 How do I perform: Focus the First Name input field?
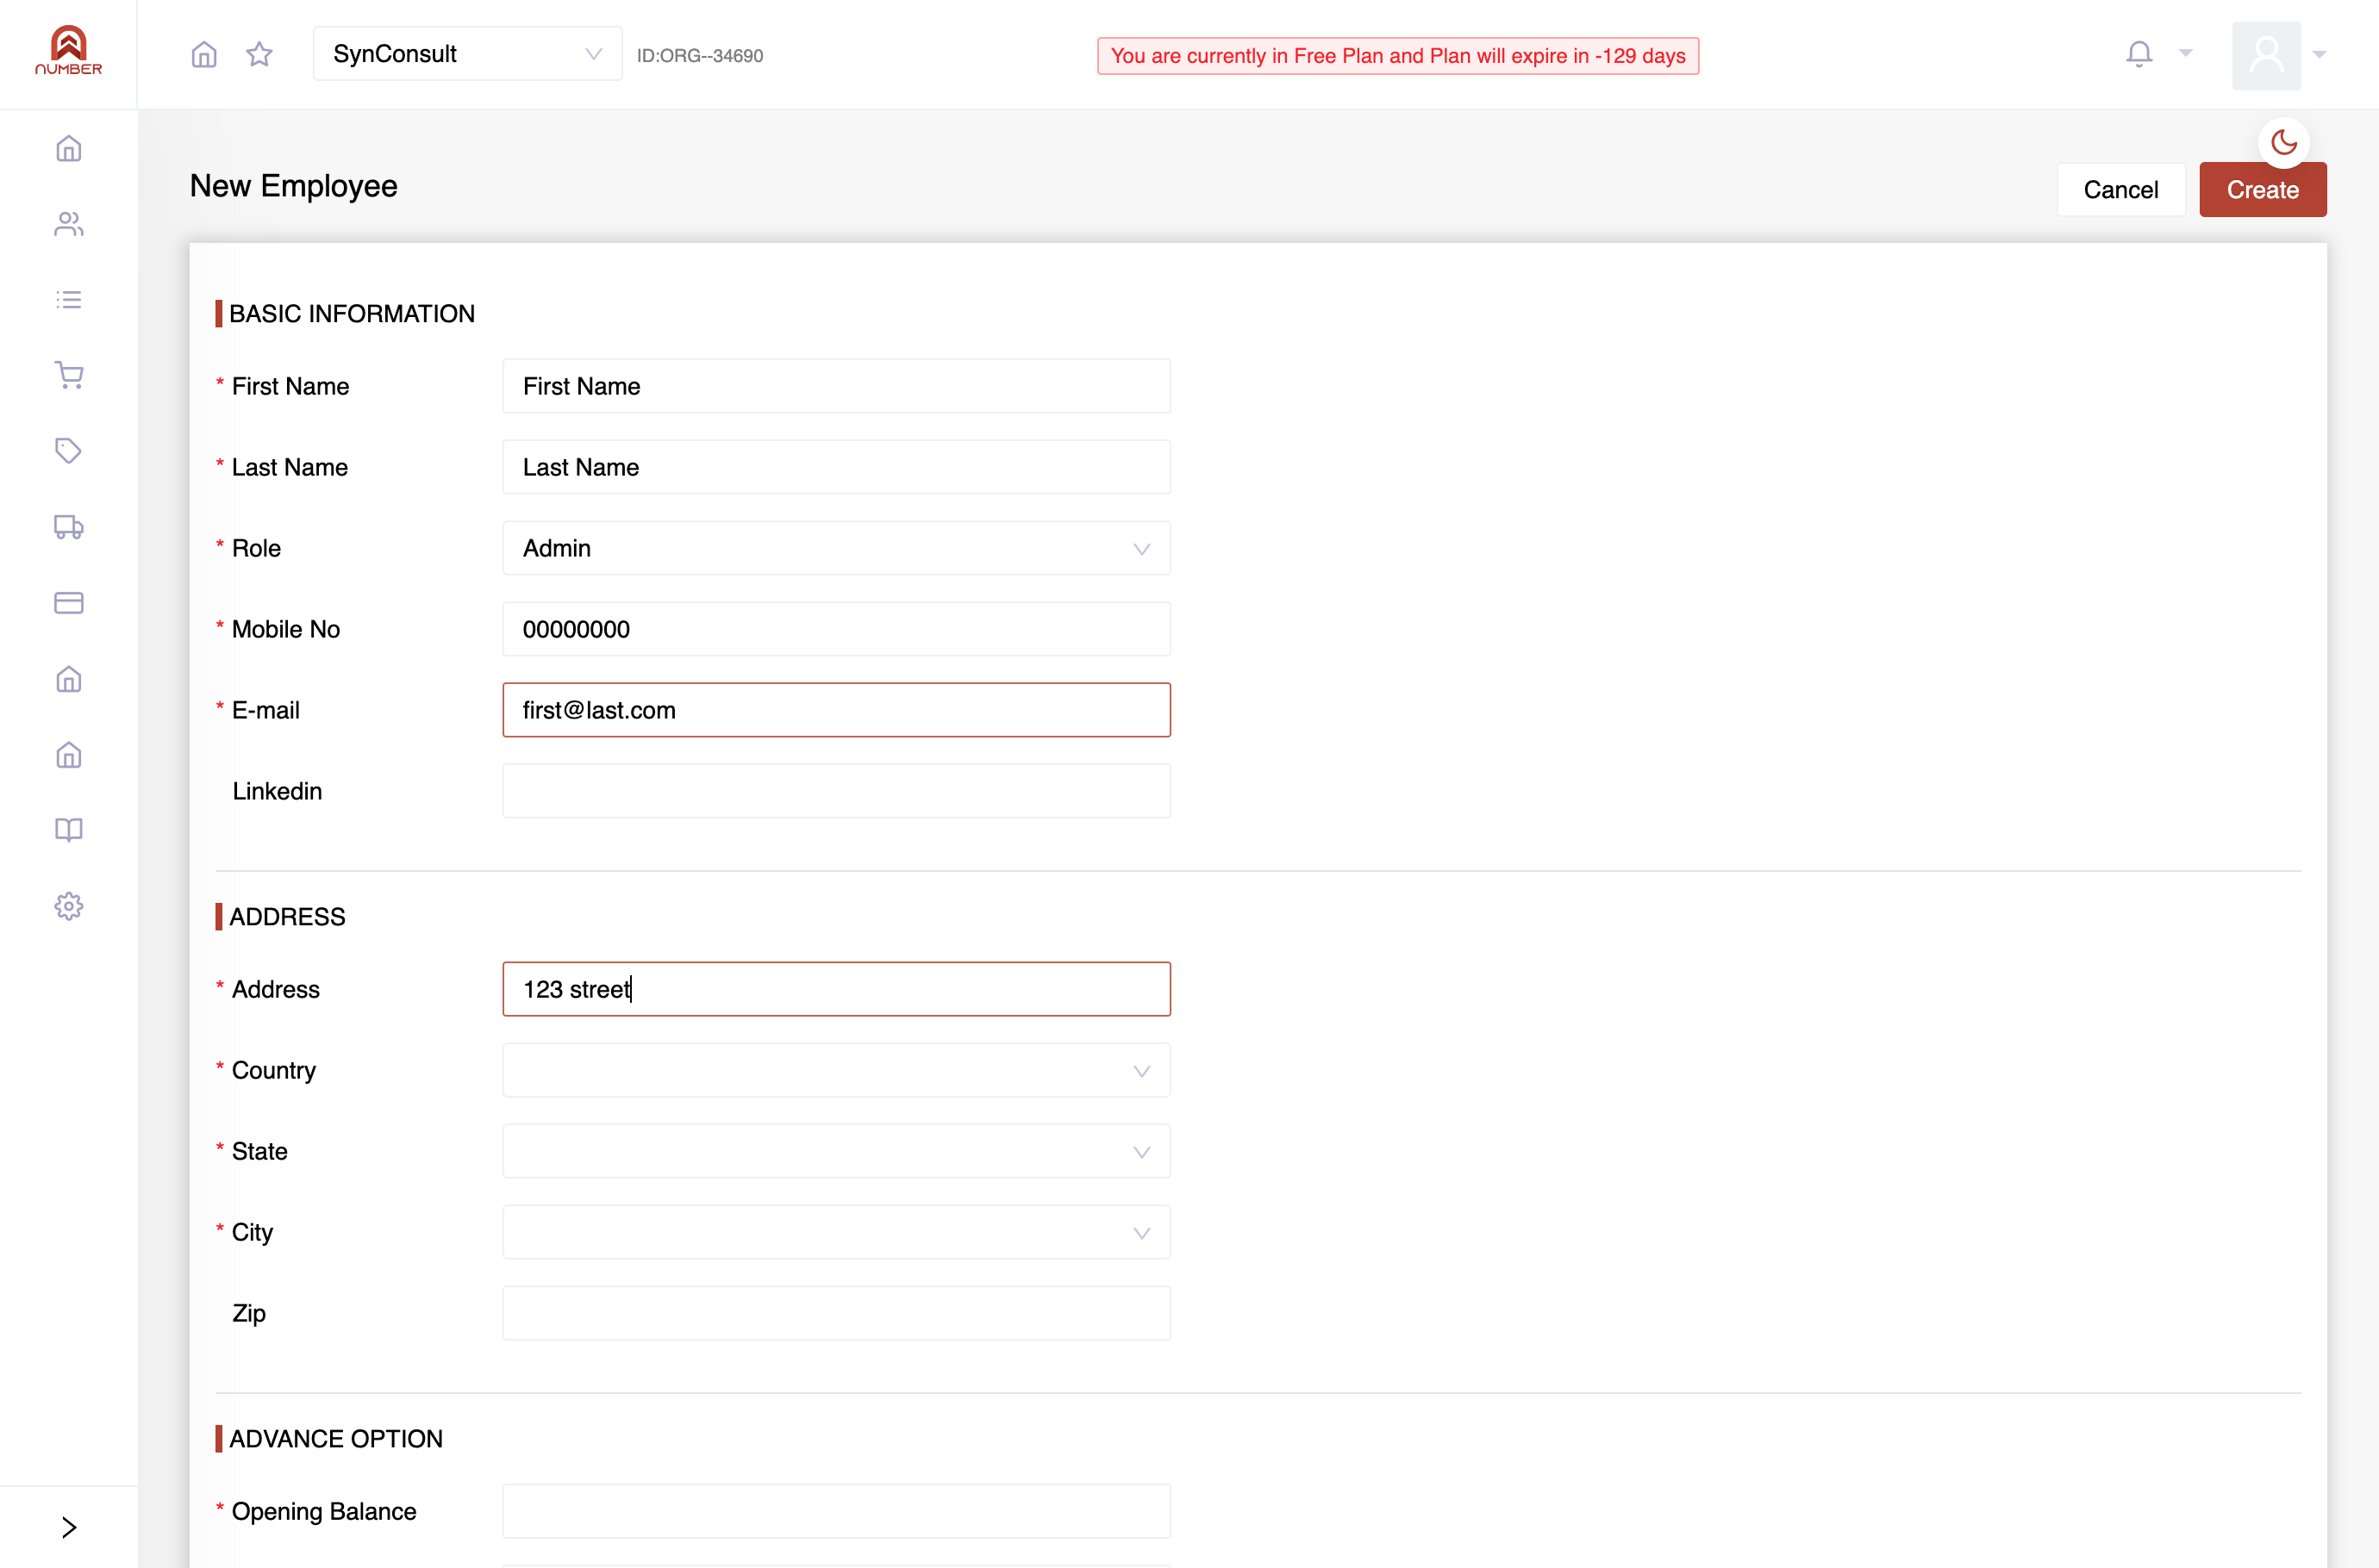[x=836, y=386]
